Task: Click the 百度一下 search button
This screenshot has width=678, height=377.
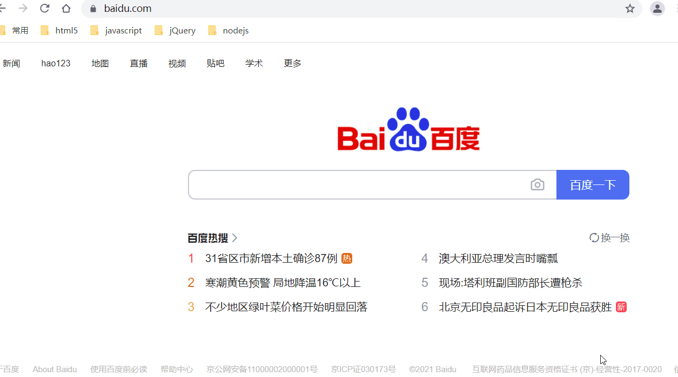Action: click(x=593, y=185)
